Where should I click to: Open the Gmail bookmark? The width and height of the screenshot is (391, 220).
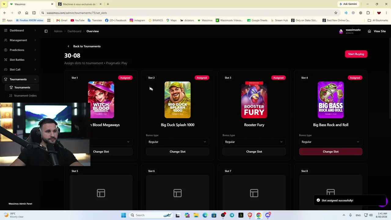coord(62,20)
